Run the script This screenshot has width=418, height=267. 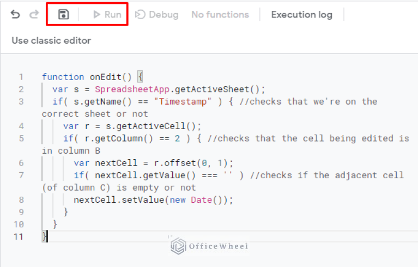pos(107,15)
